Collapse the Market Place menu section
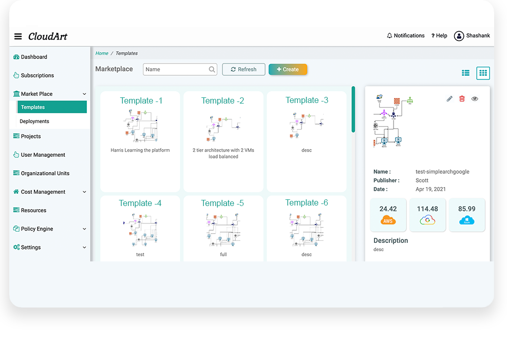This screenshot has width=507, height=348. (84, 94)
